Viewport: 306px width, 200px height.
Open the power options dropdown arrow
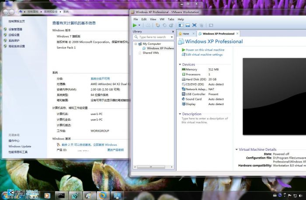click(139, 25)
